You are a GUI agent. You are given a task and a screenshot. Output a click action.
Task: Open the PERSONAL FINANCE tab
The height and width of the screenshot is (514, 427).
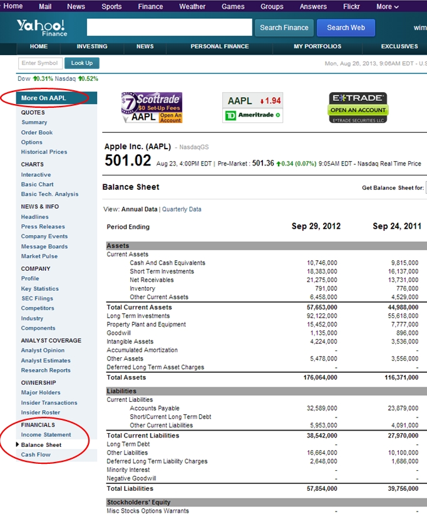point(220,46)
